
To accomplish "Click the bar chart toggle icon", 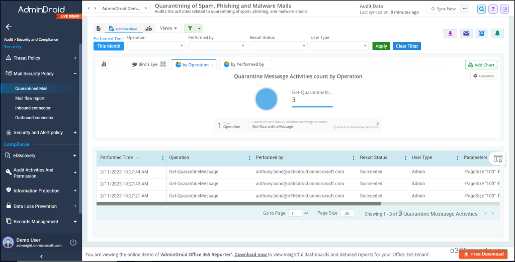I will [x=104, y=64].
